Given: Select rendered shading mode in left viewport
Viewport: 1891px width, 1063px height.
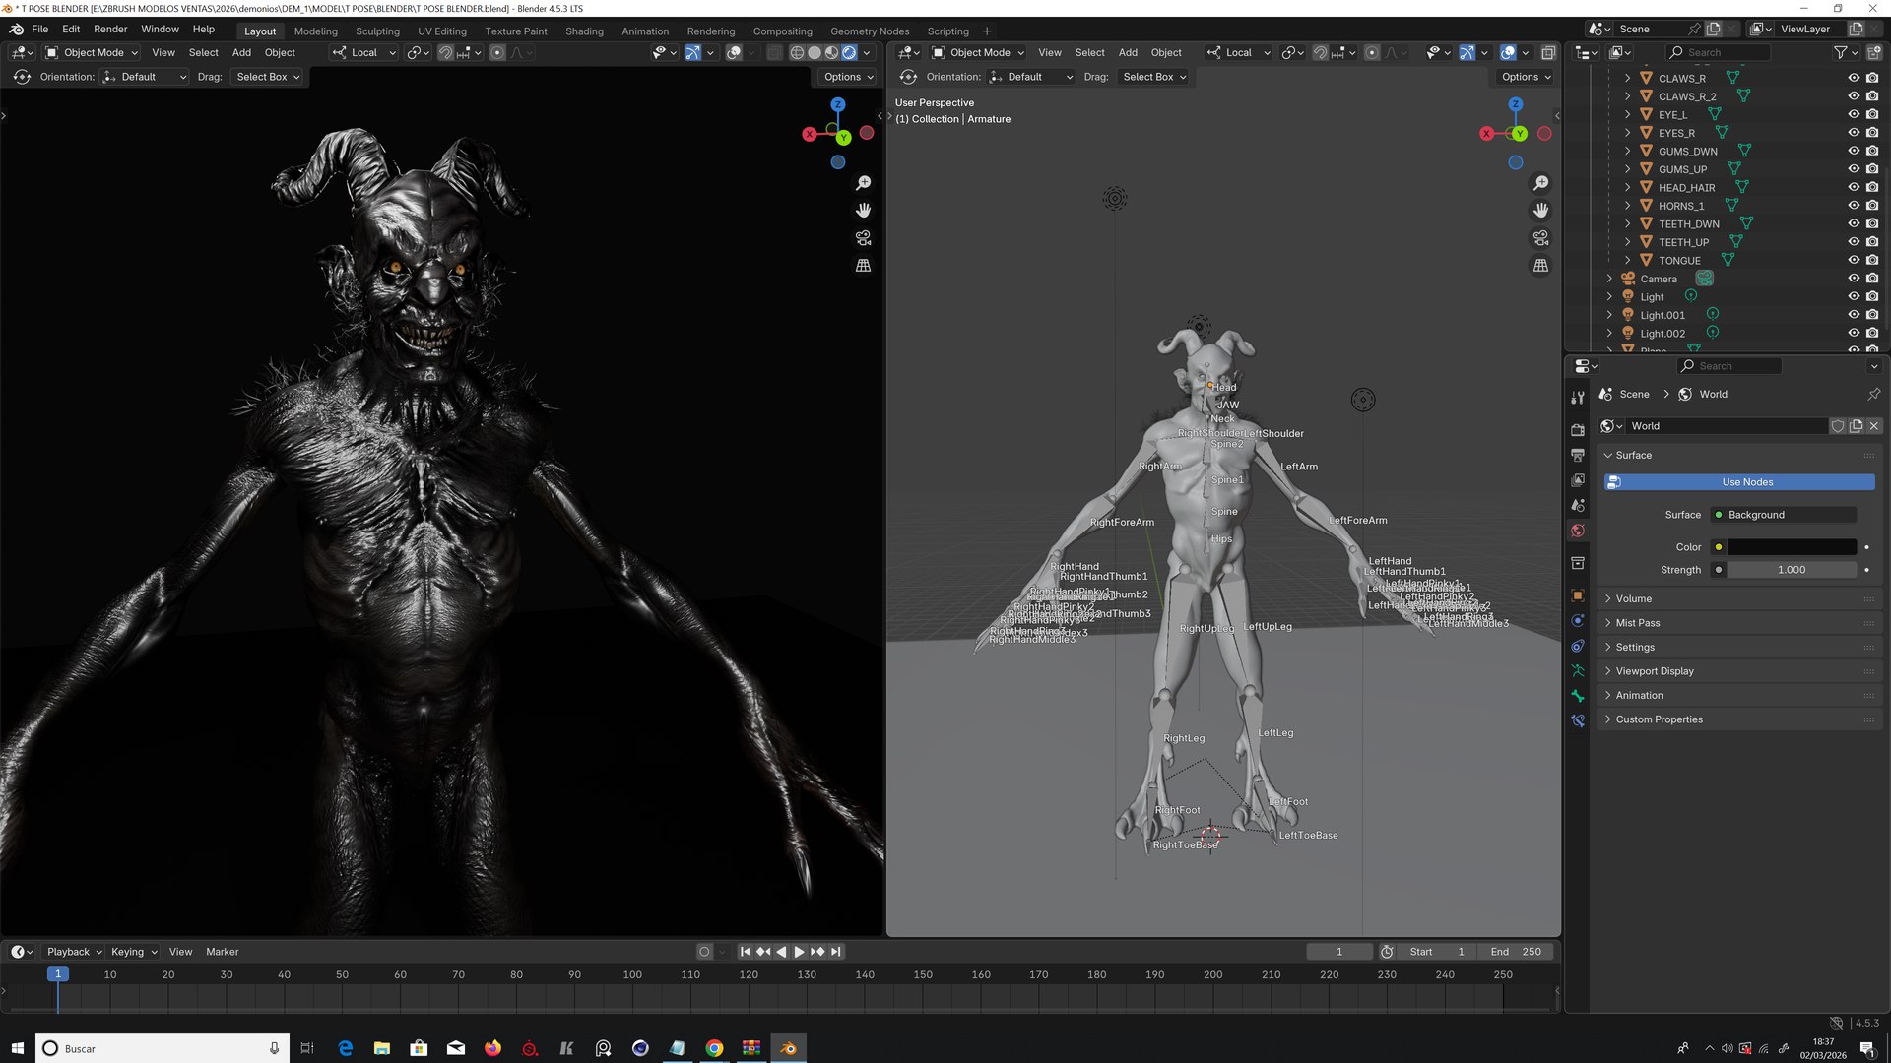Looking at the screenshot, I should click(x=849, y=53).
